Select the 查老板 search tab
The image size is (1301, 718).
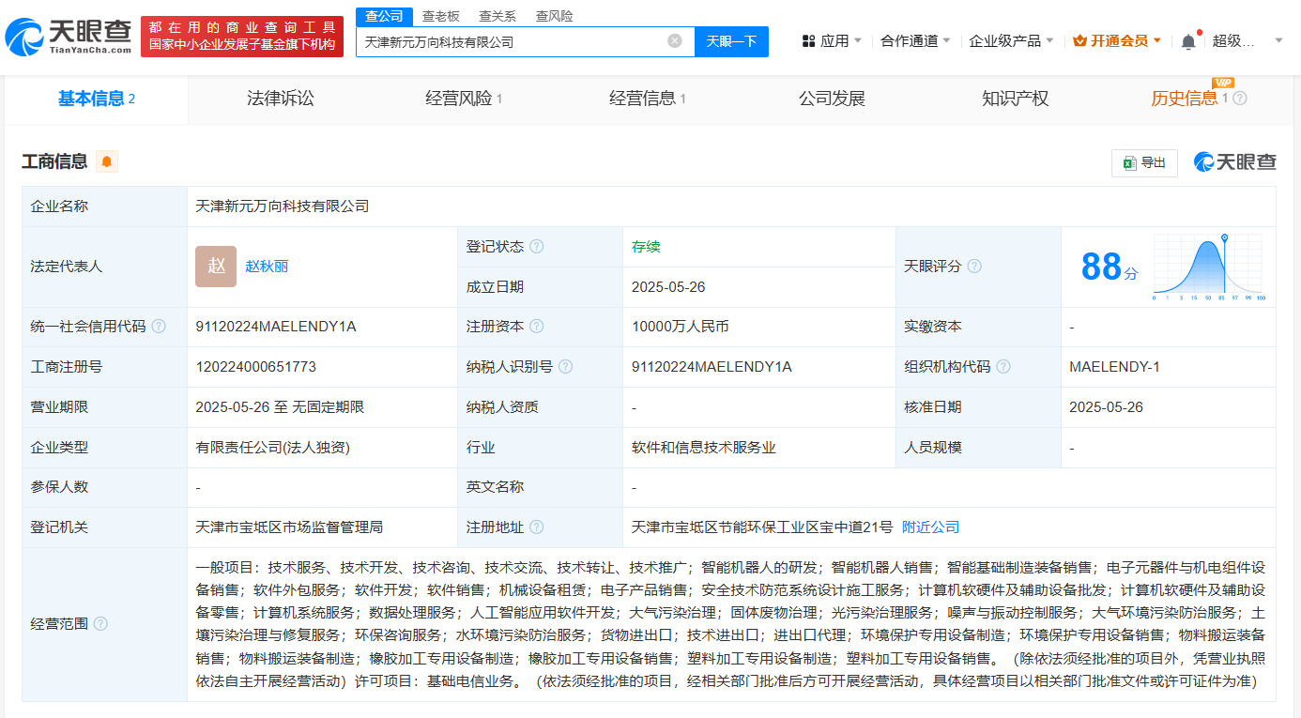440,16
